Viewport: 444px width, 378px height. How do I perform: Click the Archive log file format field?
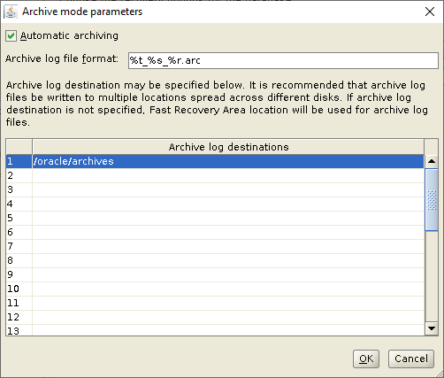[x=283, y=60]
